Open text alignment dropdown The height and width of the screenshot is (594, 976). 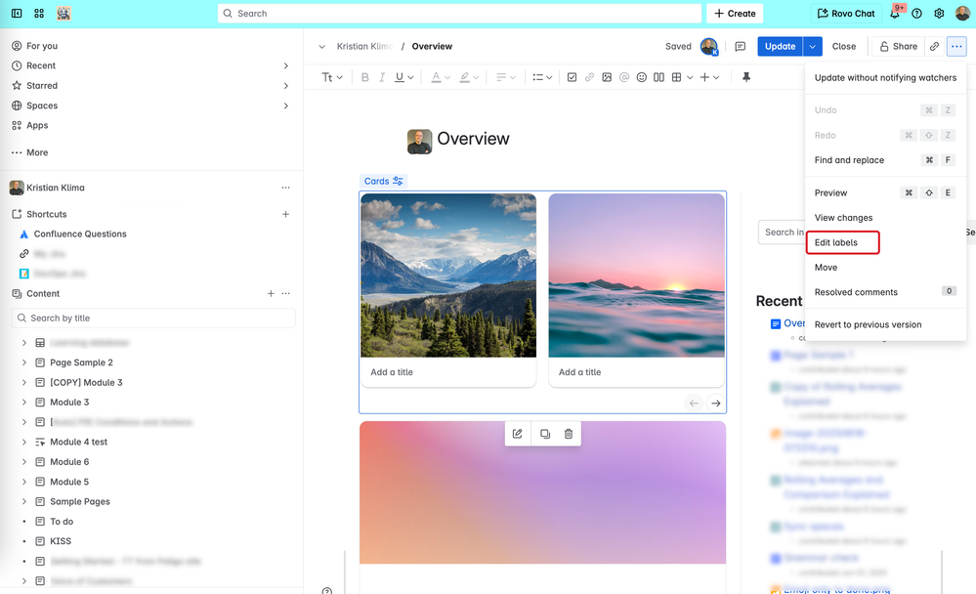point(505,77)
